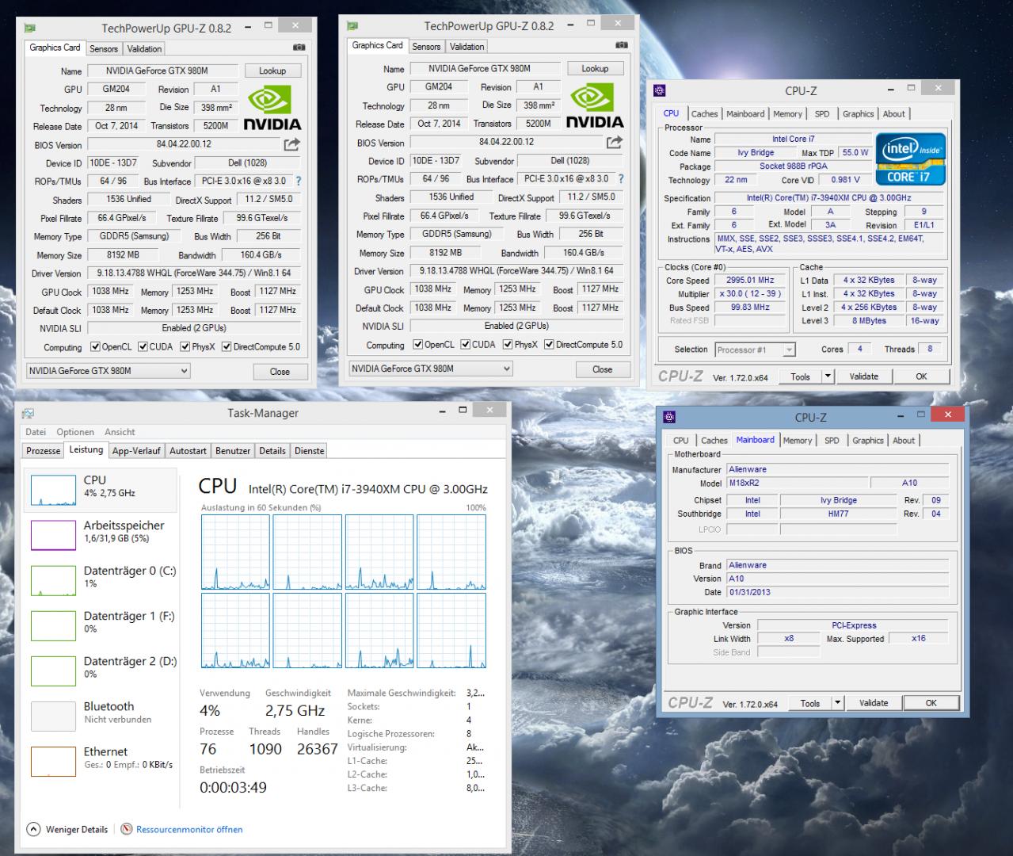The width and height of the screenshot is (1013, 856).
Task: Toggle the OpenCL checkbox in left GPU-Z
Action: tap(95, 346)
